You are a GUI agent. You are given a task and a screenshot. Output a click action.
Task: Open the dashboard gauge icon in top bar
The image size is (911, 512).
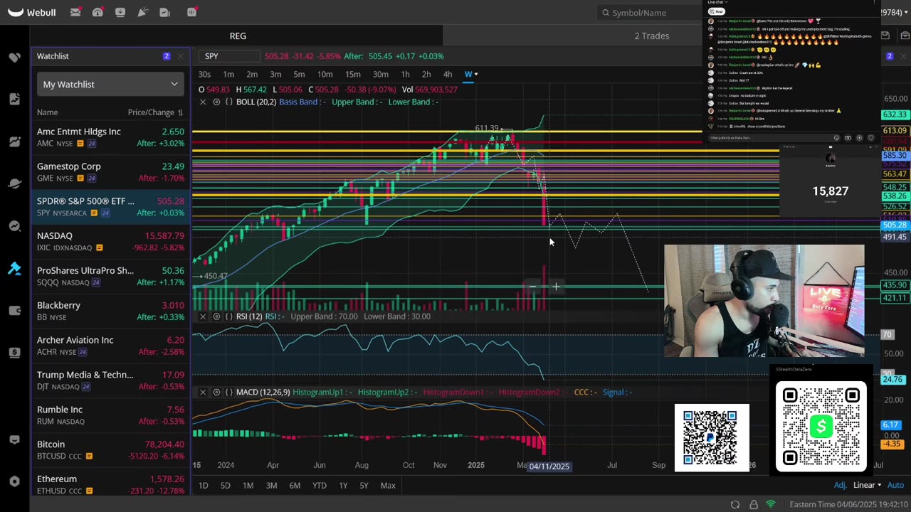tap(98, 12)
